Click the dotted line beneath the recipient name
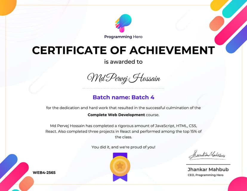This screenshot has height=191, width=247. pyautogui.click(x=123, y=88)
